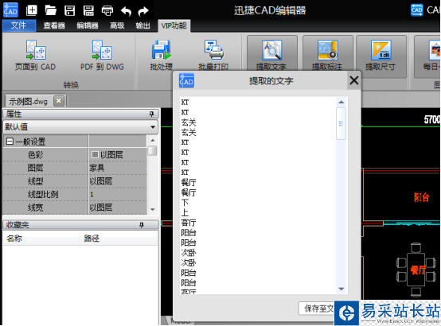Image resolution: width=441 pixels, height=326 pixels.
Task: Click the 提取文字 extract text tool
Action: pyautogui.click(x=271, y=53)
